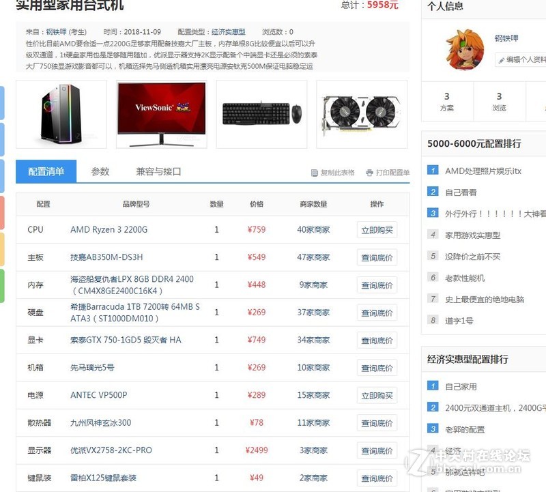The height and width of the screenshot is (492, 546).
Task: Click 经济实惠型 configuration type link
Action: (x=229, y=32)
